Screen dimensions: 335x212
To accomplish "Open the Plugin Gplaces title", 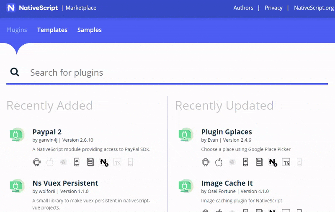I will click(x=227, y=132).
